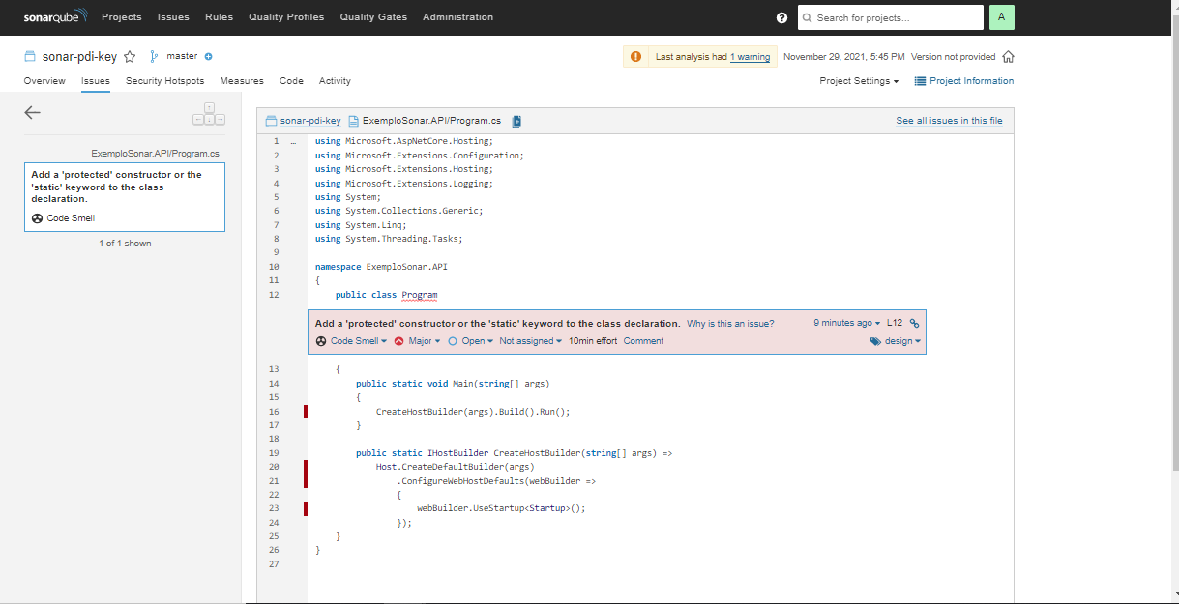This screenshot has width=1179, height=604.
Task: Click the warning icon in the analysis banner
Action: tap(635, 56)
